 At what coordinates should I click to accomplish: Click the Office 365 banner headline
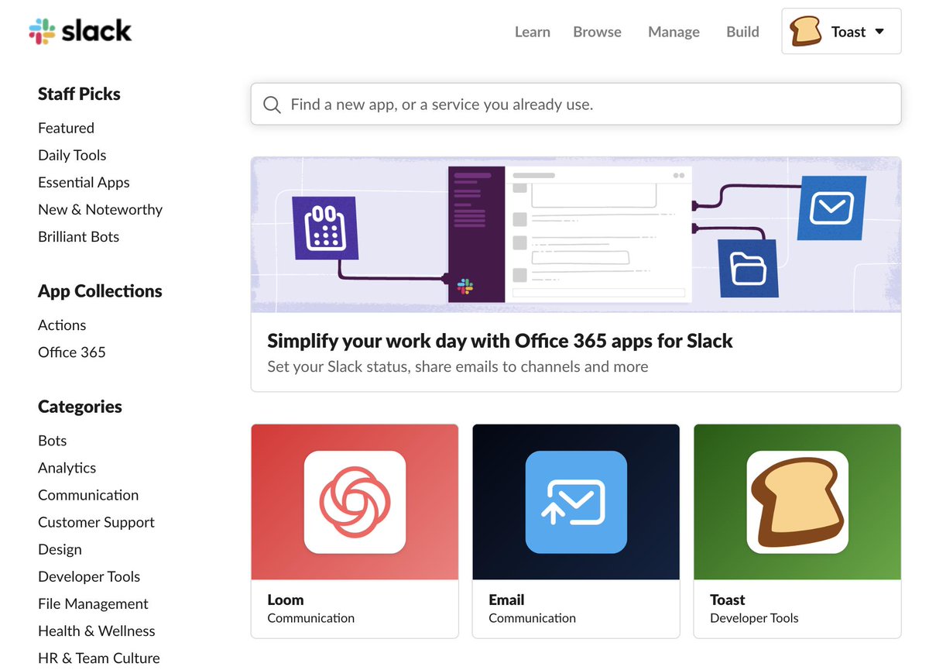499,341
